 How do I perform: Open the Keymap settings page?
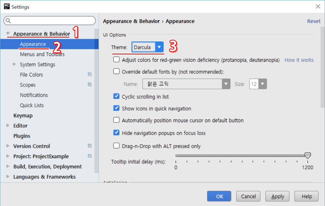23,115
